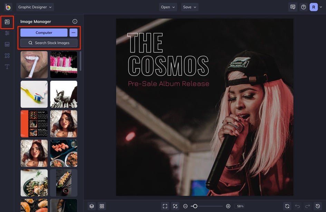Click Search Stock Images field
Image resolution: width=326 pixels, height=212 pixels.
tap(49, 43)
